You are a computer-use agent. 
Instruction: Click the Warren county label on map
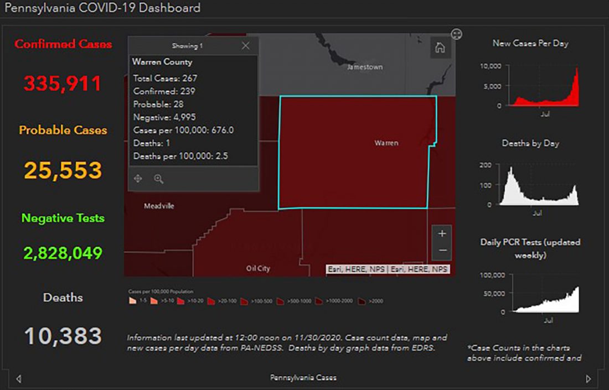tap(386, 143)
